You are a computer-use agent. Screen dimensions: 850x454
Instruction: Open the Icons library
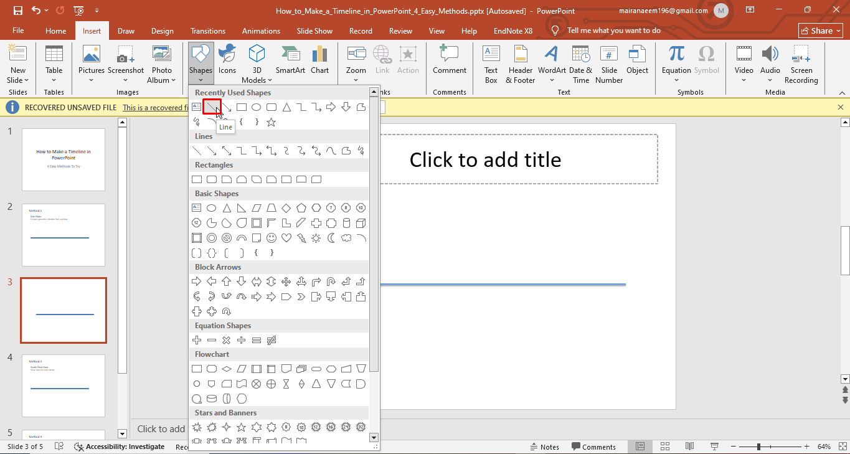pyautogui.click(x=227, y=60)
